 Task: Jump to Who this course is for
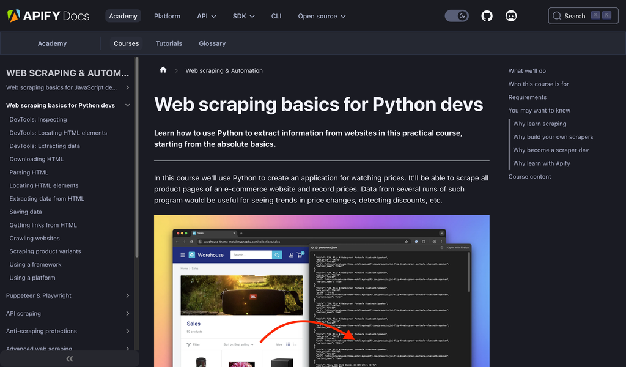(x=539, y=84)
